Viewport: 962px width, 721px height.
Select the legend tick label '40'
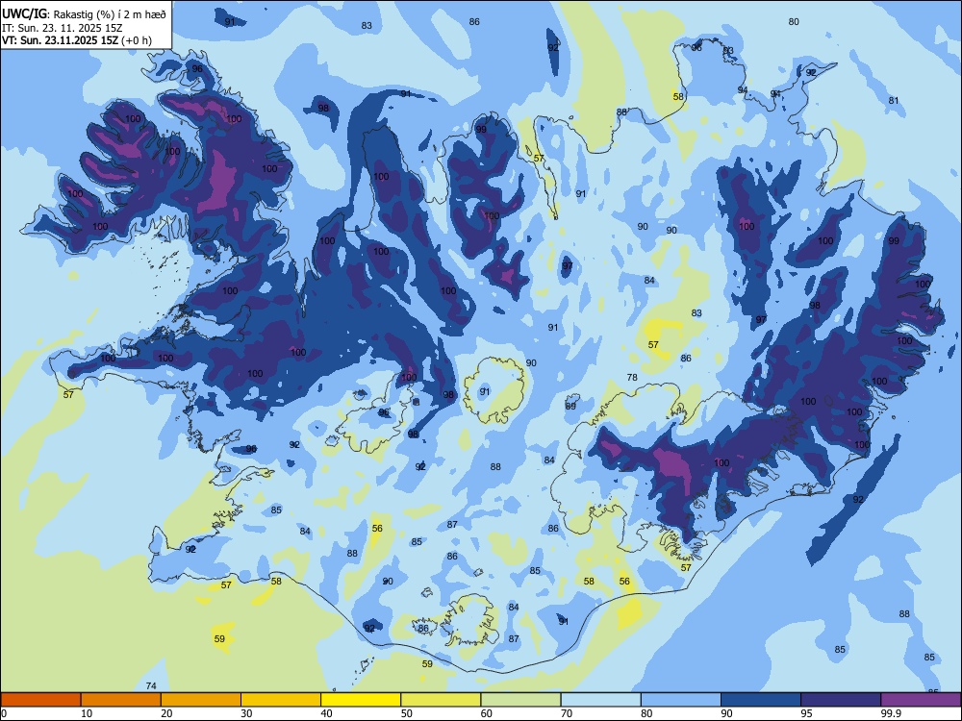coord(327,713)
